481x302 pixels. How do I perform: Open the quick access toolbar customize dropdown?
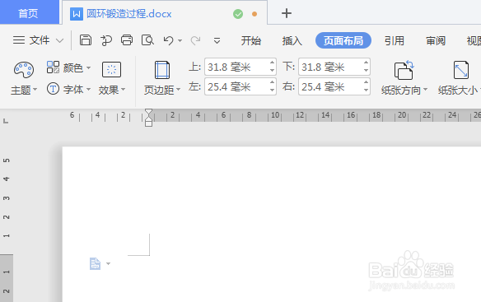tap(217, 40)
